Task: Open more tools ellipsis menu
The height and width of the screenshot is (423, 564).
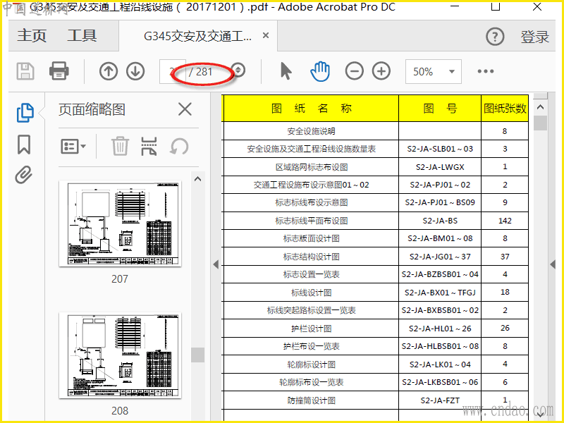Action: (485, 71)
